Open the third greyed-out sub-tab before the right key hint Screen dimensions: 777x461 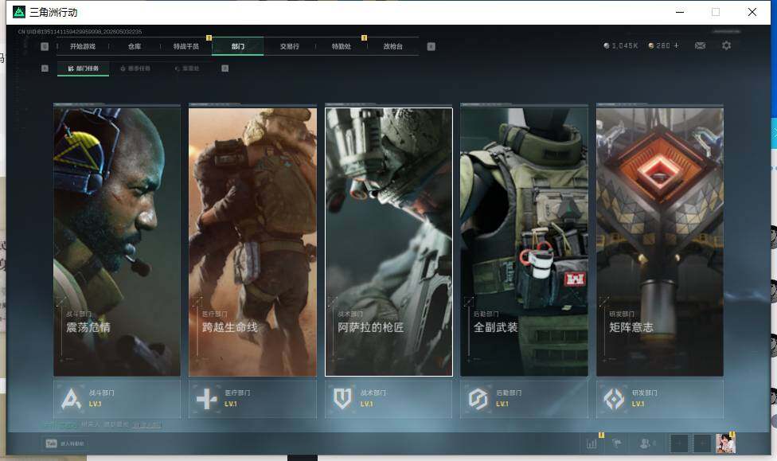click(x=187, y=68)
